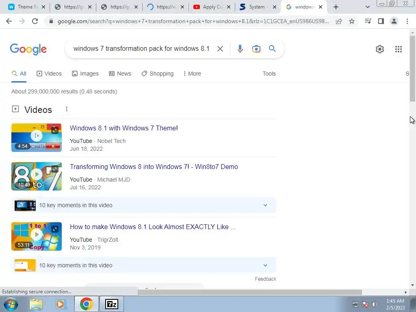Click the Google logo
This screenshot has height=312, width=416.
coord(28,49)
